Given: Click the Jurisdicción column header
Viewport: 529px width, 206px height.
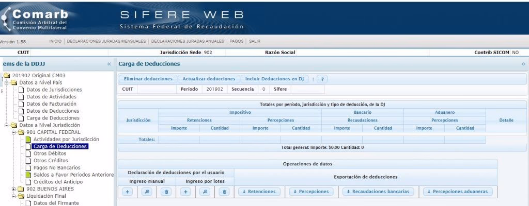Looking at the screenshot, I should pyautogui.click(x=138, y=120).
